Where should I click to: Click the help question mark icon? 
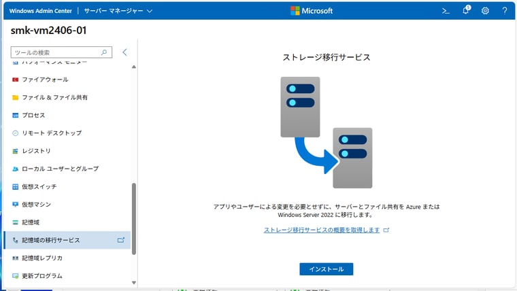pos(504,11)
